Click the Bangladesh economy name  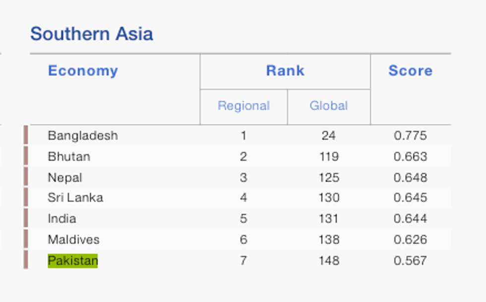(x=83, y=136)
